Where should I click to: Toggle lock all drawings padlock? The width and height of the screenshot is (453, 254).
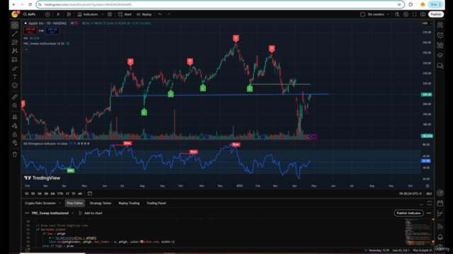[15, 135]
